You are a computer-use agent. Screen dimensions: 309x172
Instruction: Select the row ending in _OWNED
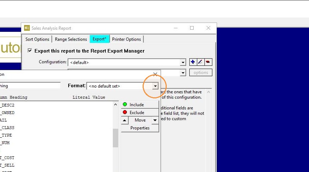pos(56,113)
